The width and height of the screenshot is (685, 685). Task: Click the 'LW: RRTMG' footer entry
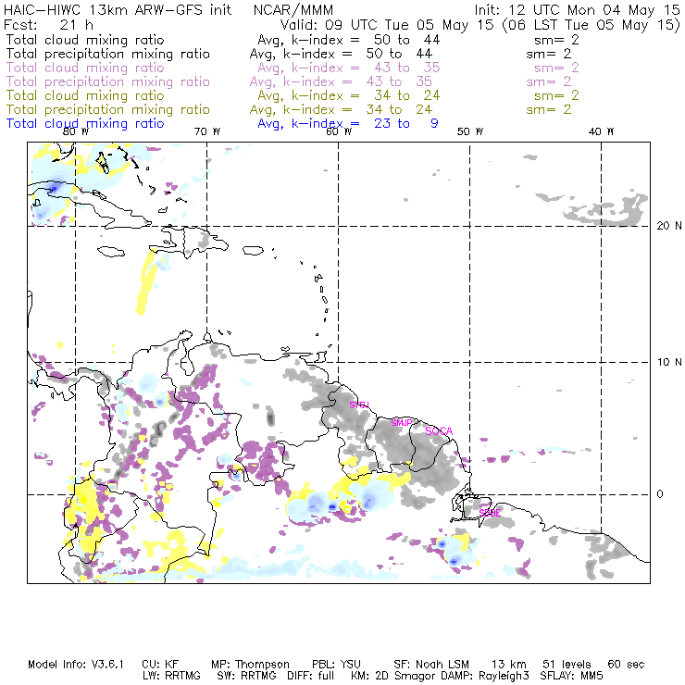(x=171, y=676)
